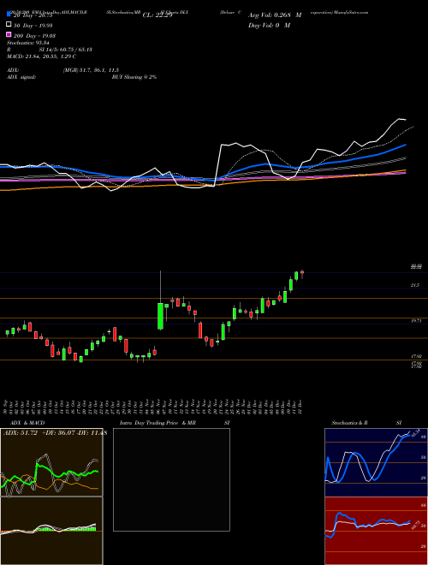Click the 'Intra Day Trading Price & MR' title
Screen dimensions: 428x565
click(158, 423)
